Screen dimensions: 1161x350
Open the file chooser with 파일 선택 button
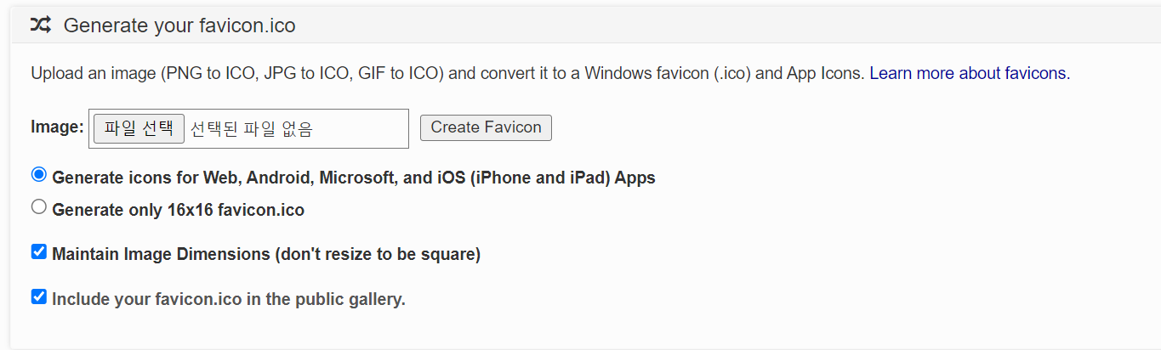[139, 128]
